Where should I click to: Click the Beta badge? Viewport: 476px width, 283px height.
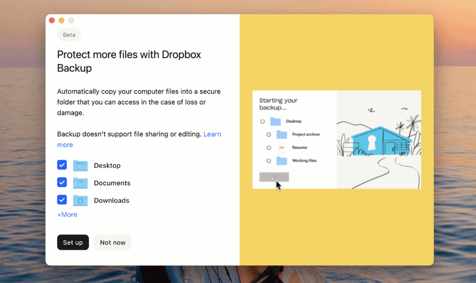(x=69, y=35)
